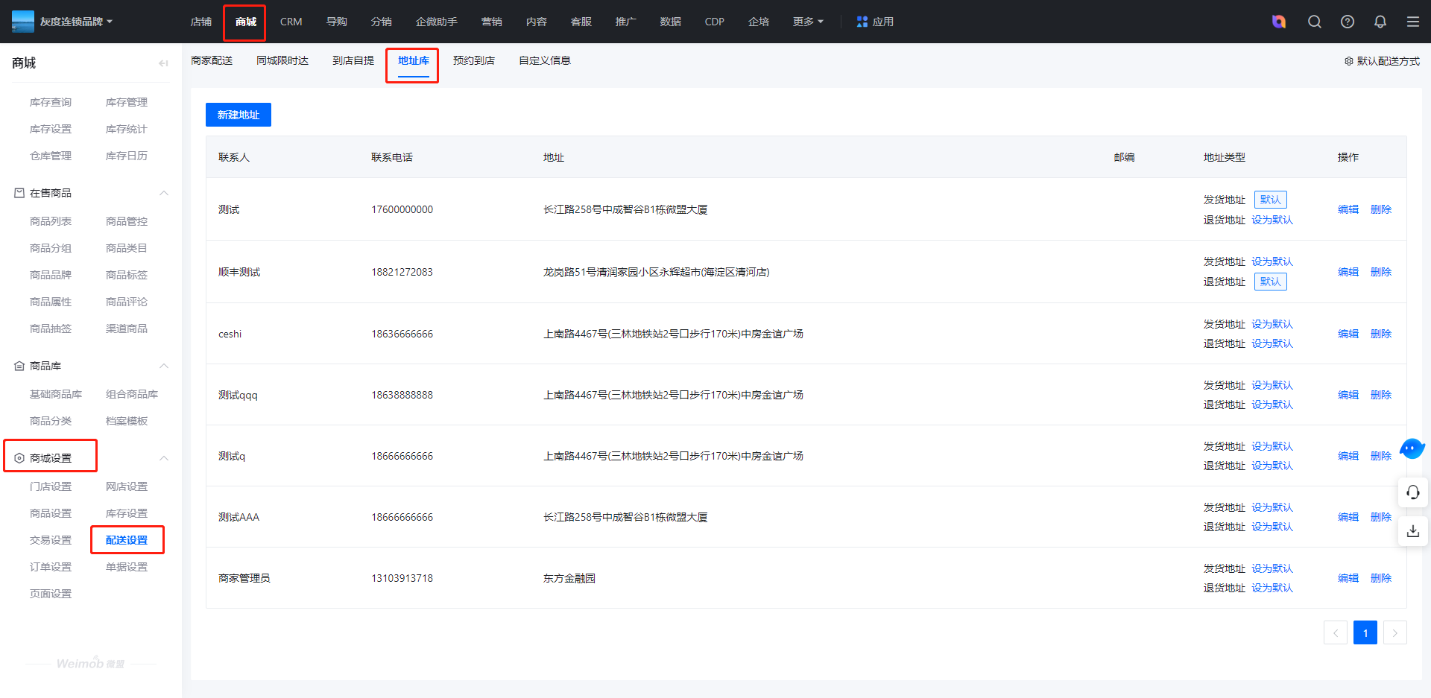Switch to the 到店自提 tab
The width and height of the screenshot is (1431, 698).
point(353,61)
